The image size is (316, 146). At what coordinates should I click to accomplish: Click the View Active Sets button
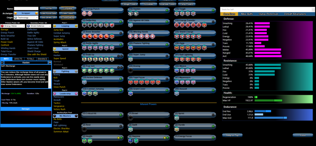(49, 13)
